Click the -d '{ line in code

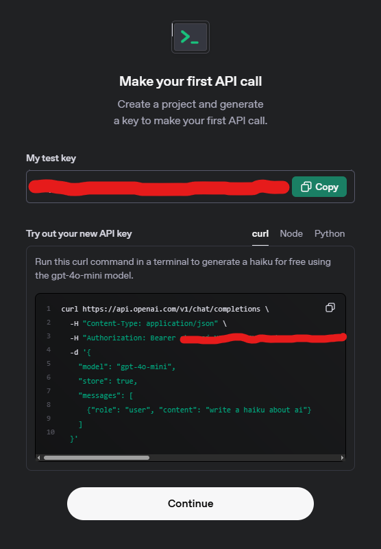pyautogui.click(x=80, y=352)
